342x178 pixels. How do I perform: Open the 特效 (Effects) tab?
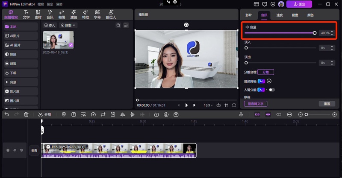point(85,15)
